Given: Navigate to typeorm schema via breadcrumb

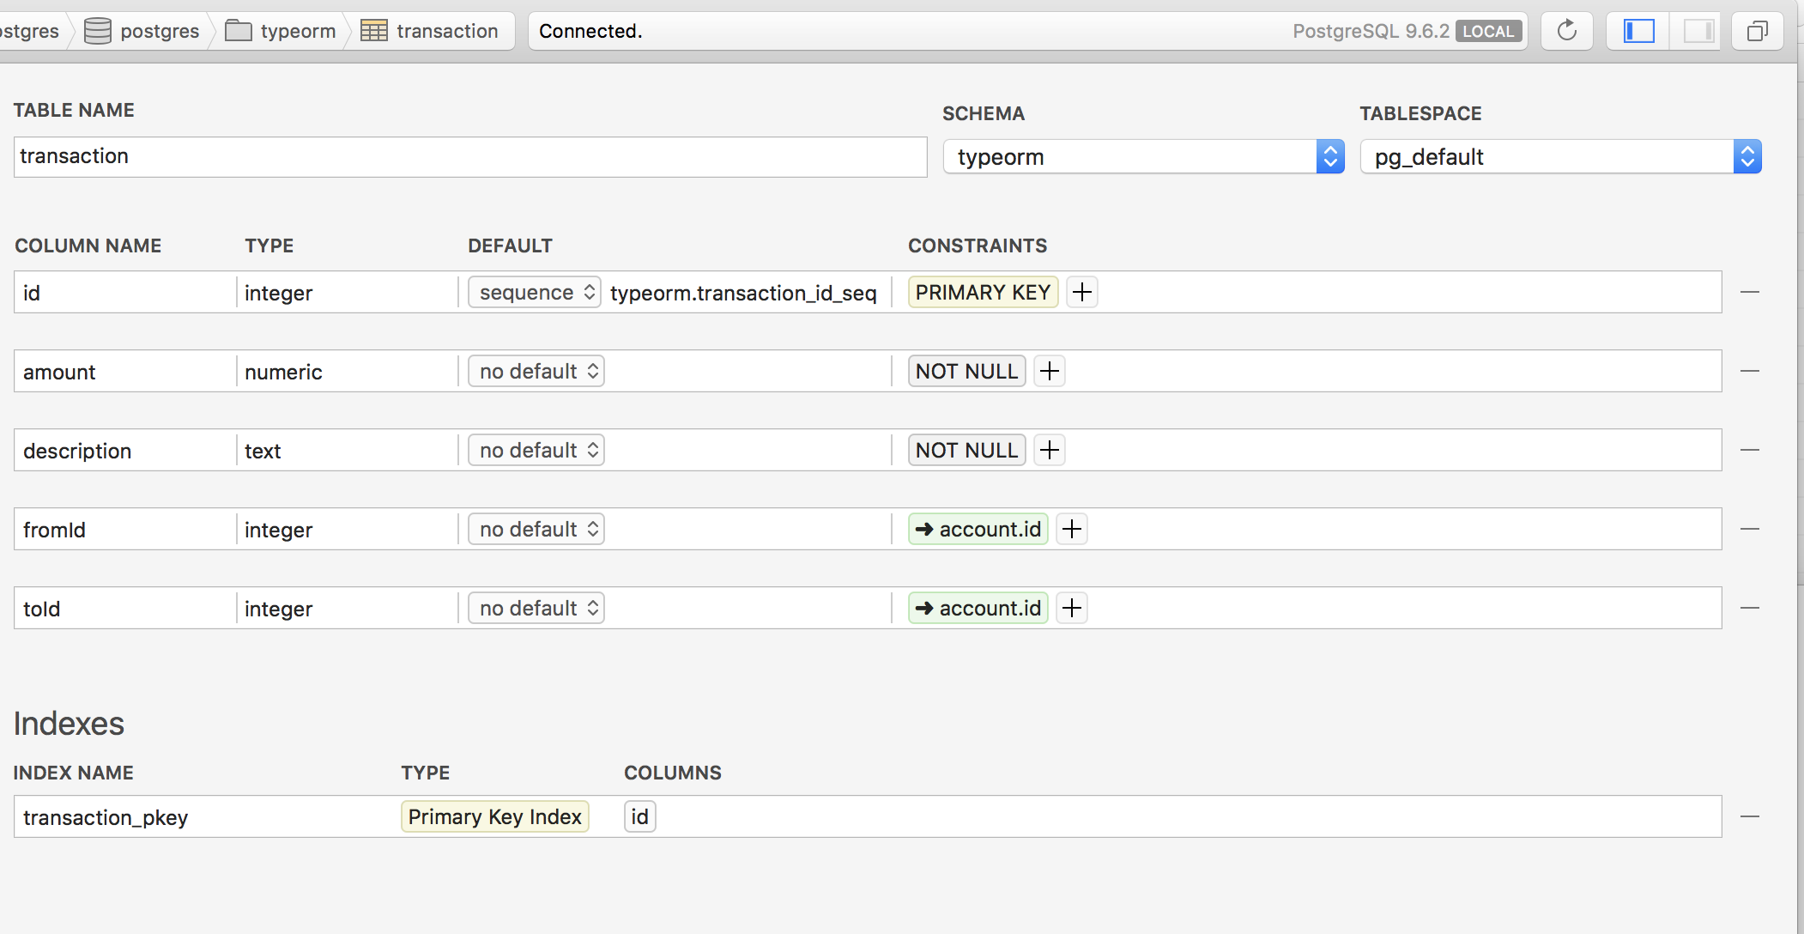Looking at the screenshot, I should click(x=296, y=30).
